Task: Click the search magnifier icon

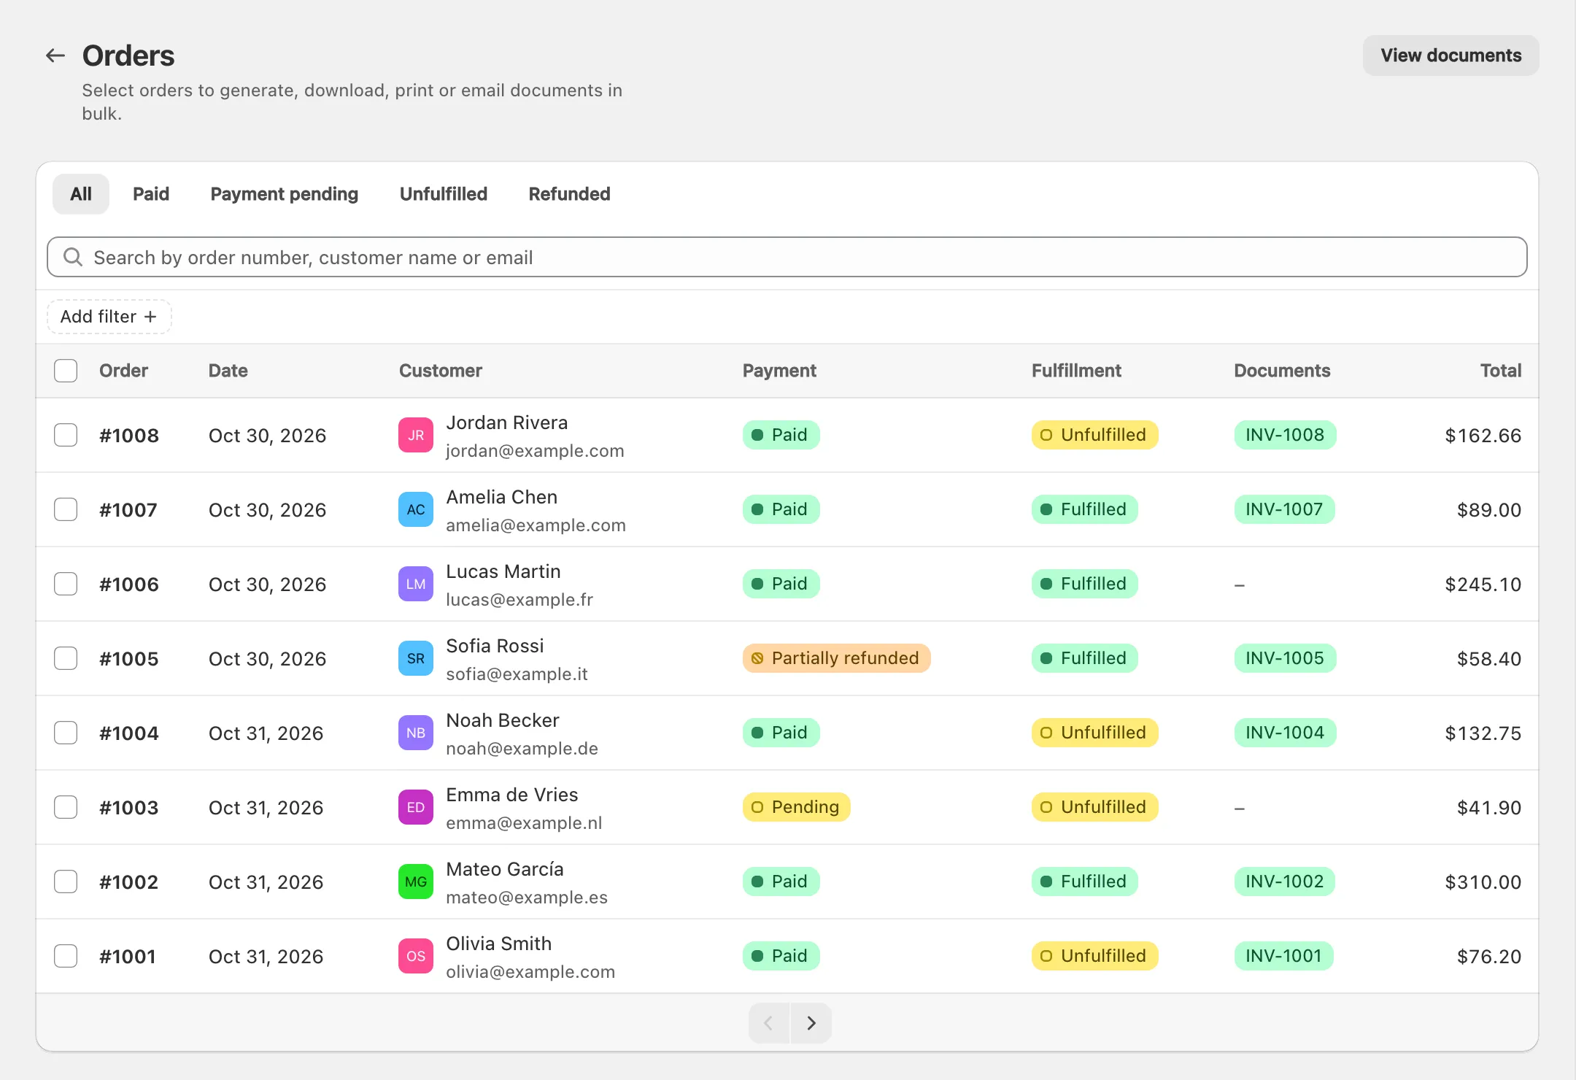Action: (73, 257)
